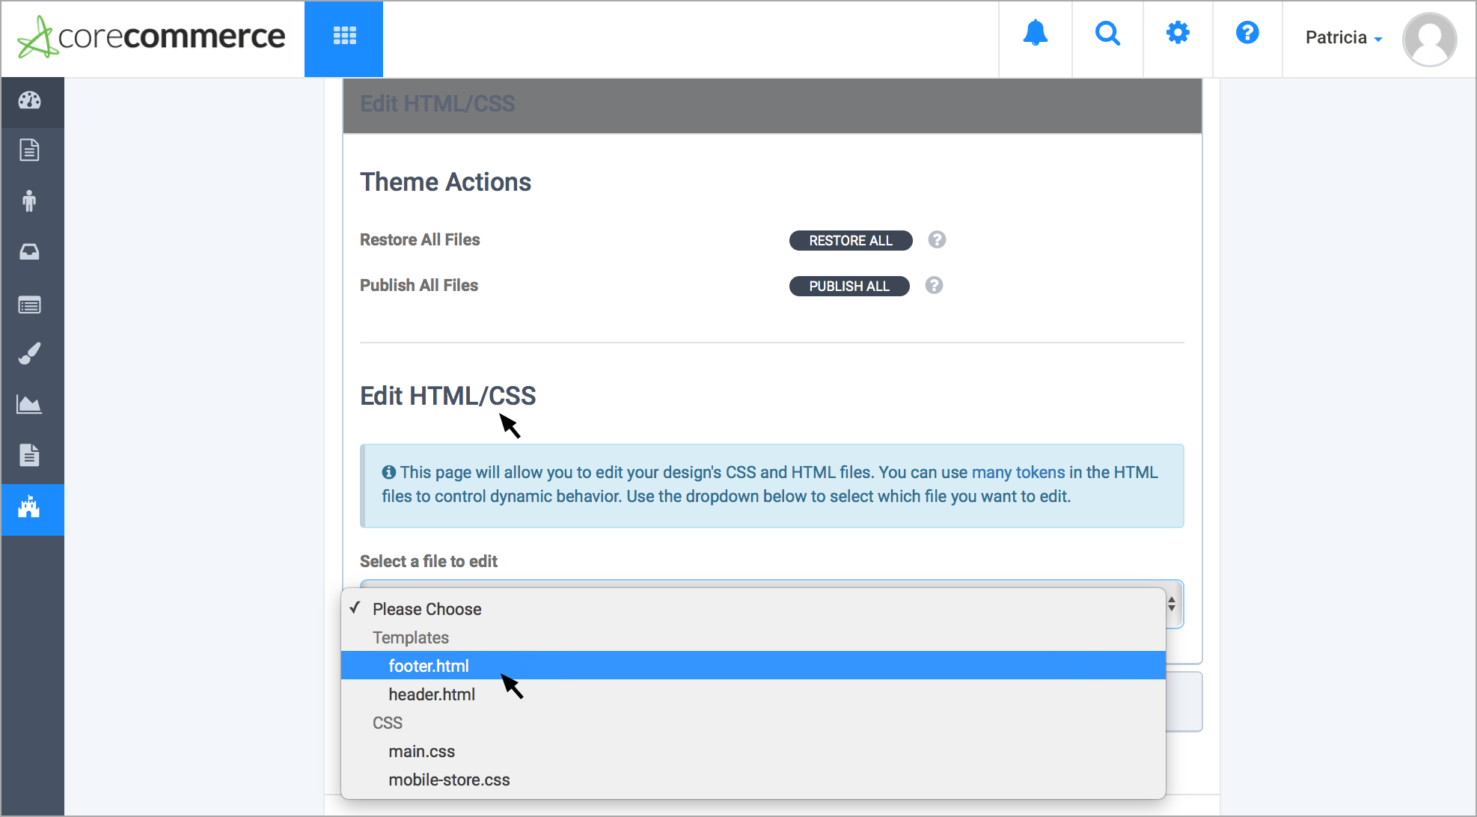Image resolution: width=1477 pixels, height=817 pixels.
Task: Choose Please Choose in the dropdown
Action: 753,609
